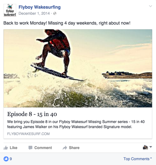Click the link description about James Walker
Image resolution: width=156 pixels, height=165 pixels.
tap(76, 124)
